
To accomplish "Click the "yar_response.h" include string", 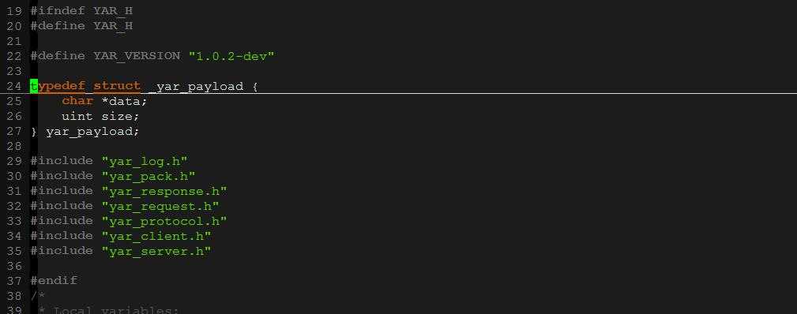I will click(164, 191).
